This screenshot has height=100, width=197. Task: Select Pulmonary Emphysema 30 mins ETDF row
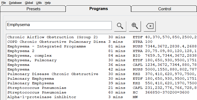pos(102,79)
